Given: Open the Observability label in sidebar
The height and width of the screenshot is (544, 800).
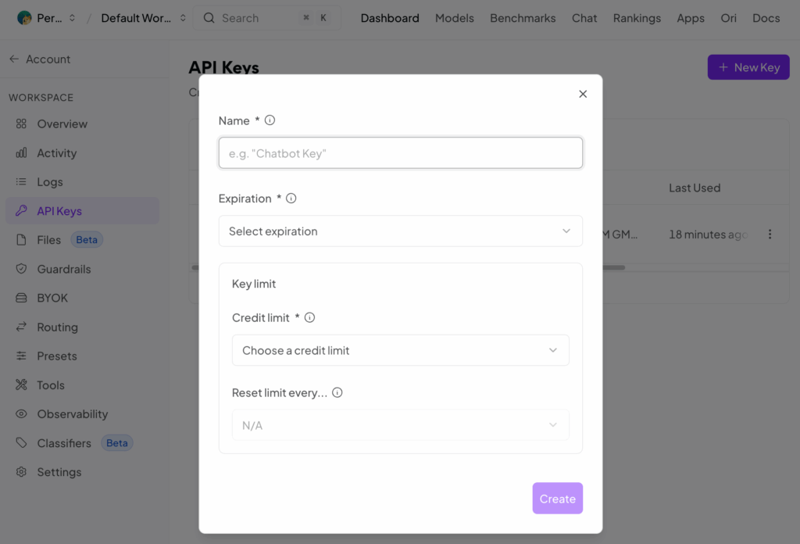Looking at the screenshot, I should coord(73,414).
